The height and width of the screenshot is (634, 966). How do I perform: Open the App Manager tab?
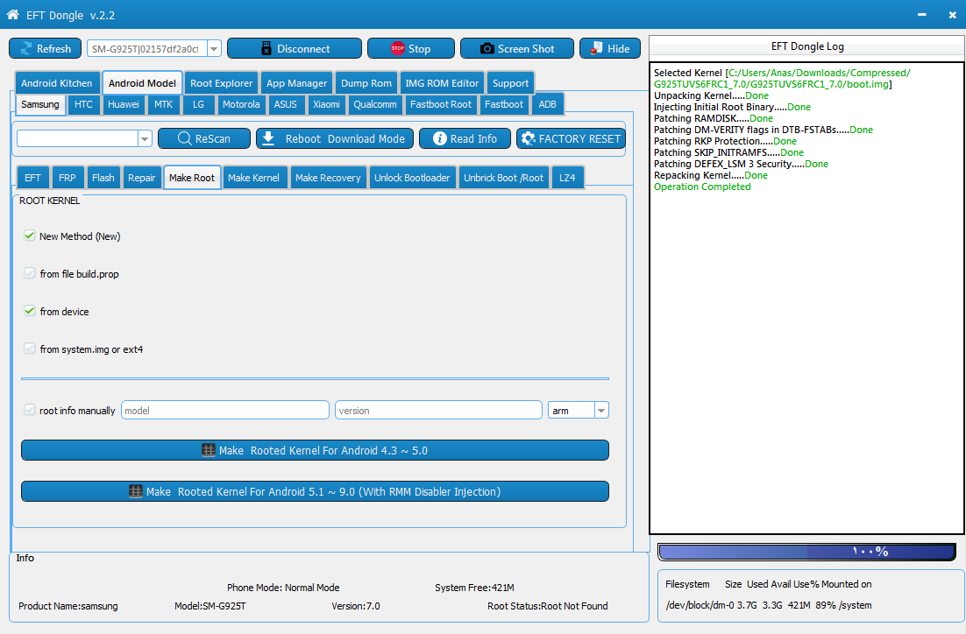pos(296,83)
